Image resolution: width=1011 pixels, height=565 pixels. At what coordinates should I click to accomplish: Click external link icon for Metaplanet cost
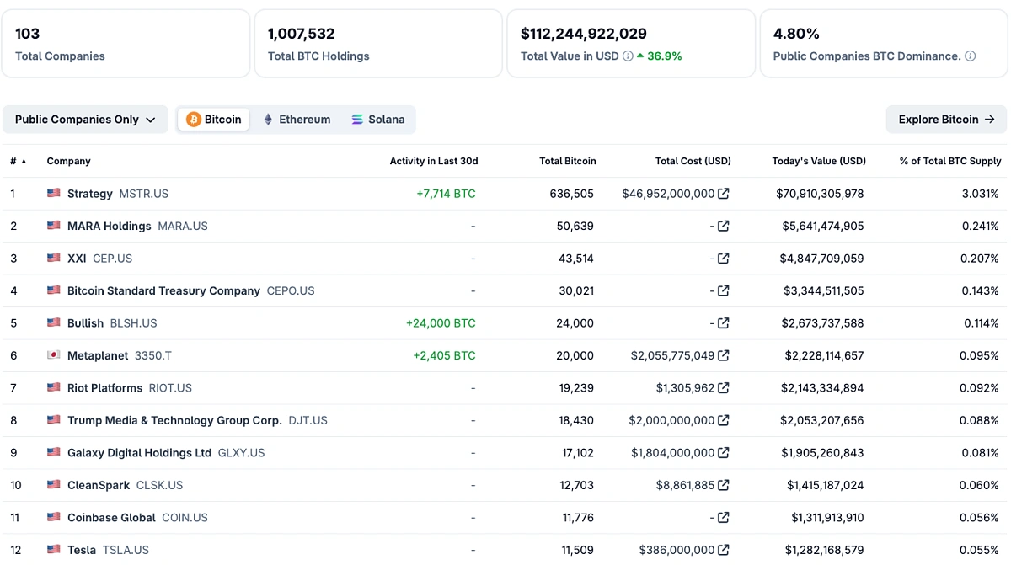(x=723, y=355)
